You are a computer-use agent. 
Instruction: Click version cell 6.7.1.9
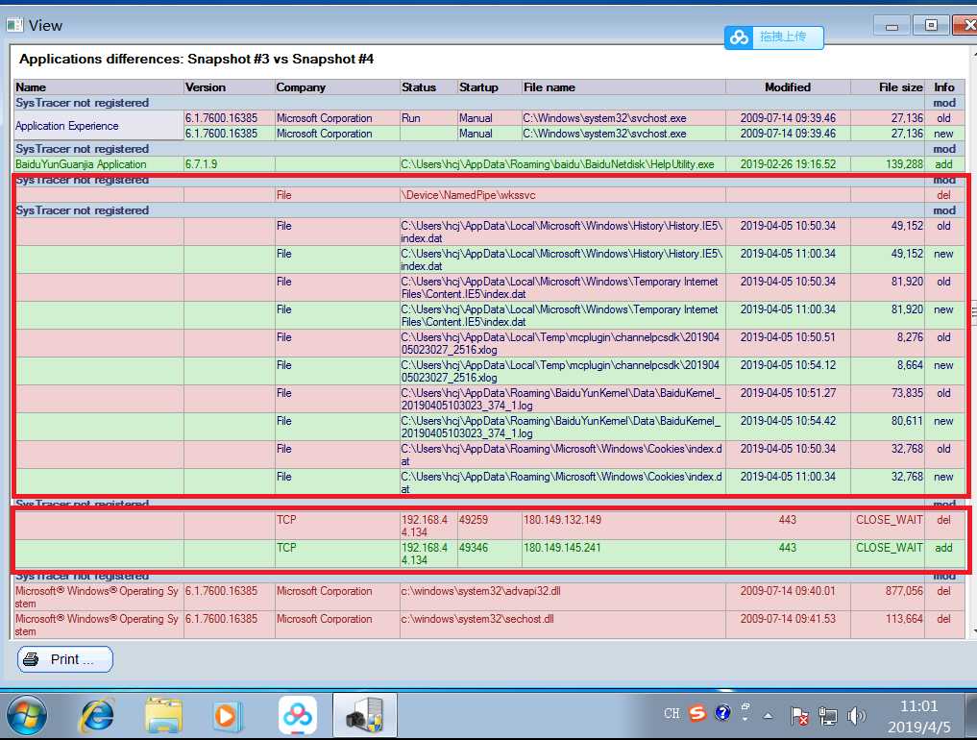point(230,164)
